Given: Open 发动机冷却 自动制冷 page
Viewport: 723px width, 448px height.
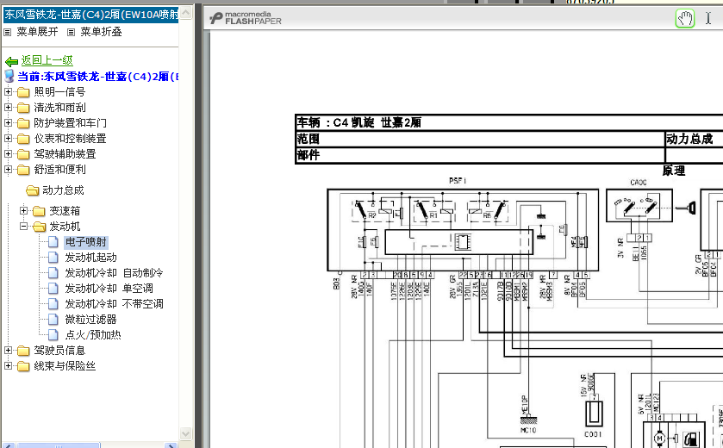Looking at the screenshot, I should click(114, 273).
